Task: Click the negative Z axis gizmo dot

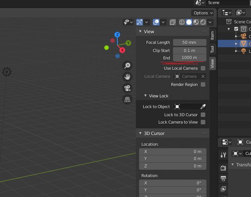Action: 117,56
